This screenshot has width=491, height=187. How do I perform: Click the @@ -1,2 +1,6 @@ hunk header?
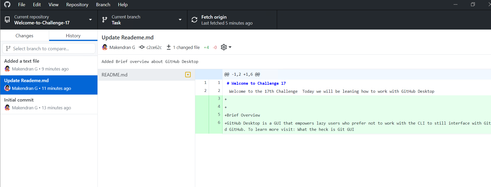(242, 74)
